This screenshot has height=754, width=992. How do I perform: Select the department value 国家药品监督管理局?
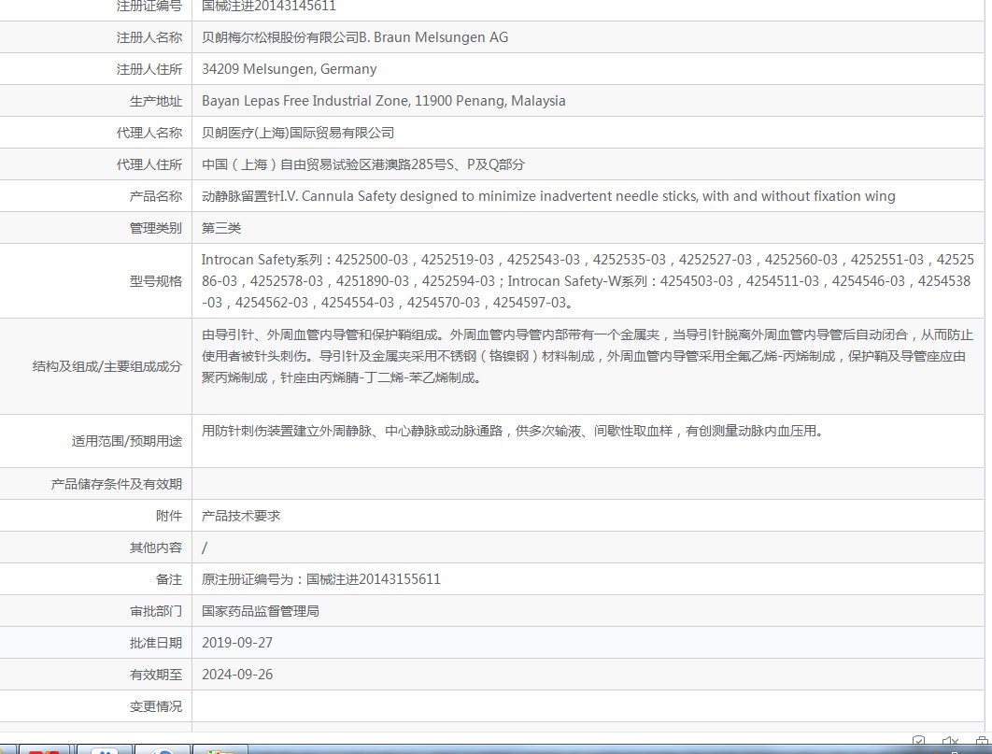pos(260,611)
